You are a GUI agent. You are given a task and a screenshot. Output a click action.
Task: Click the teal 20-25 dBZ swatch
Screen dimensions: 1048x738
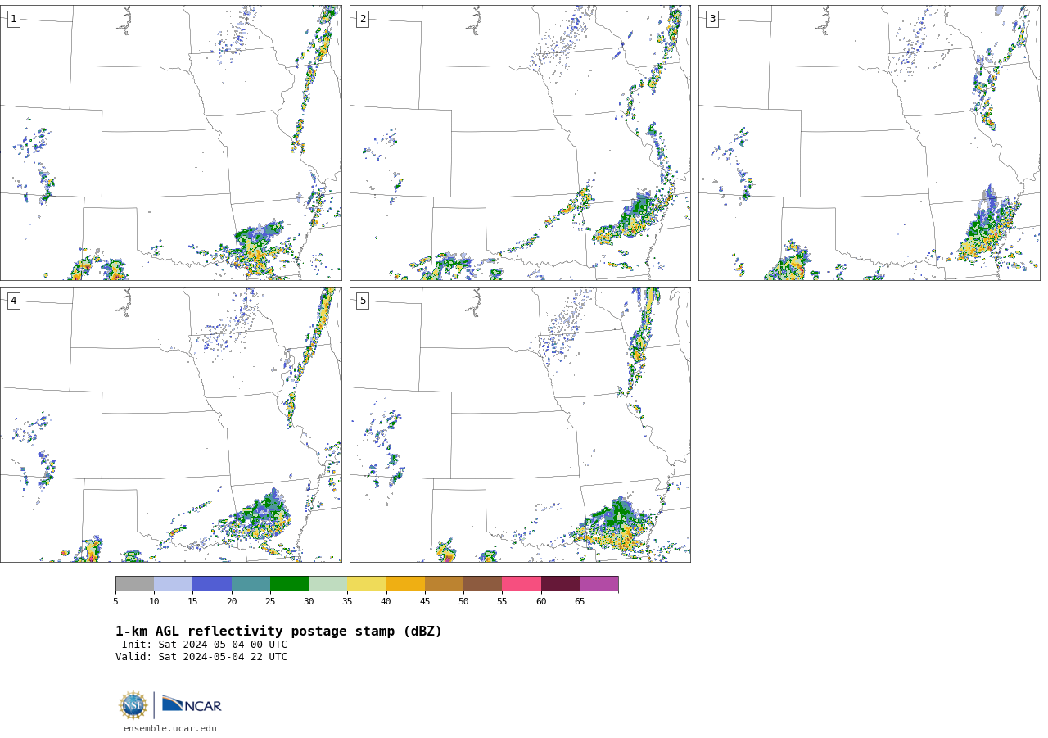tap(251, 583)
